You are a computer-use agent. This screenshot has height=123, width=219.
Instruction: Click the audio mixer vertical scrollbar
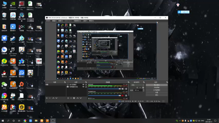pyautogui.click(x=128, y=90)
